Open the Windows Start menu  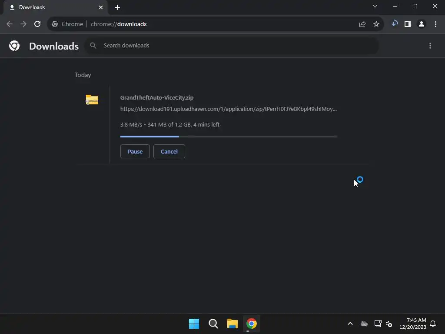coord(194,324)
